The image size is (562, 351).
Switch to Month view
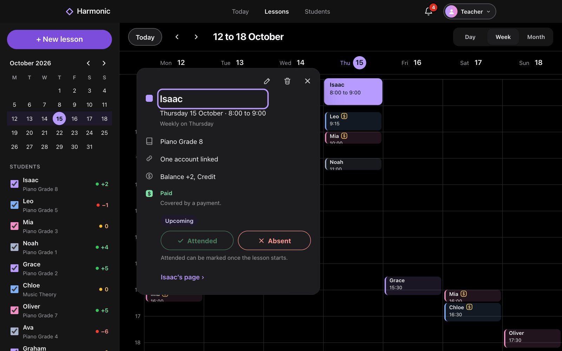(536, 37)
